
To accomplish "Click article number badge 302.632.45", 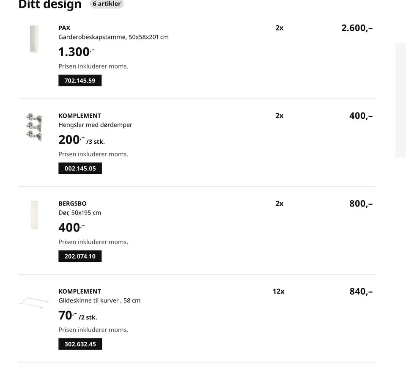I will (x=80, y=344).
